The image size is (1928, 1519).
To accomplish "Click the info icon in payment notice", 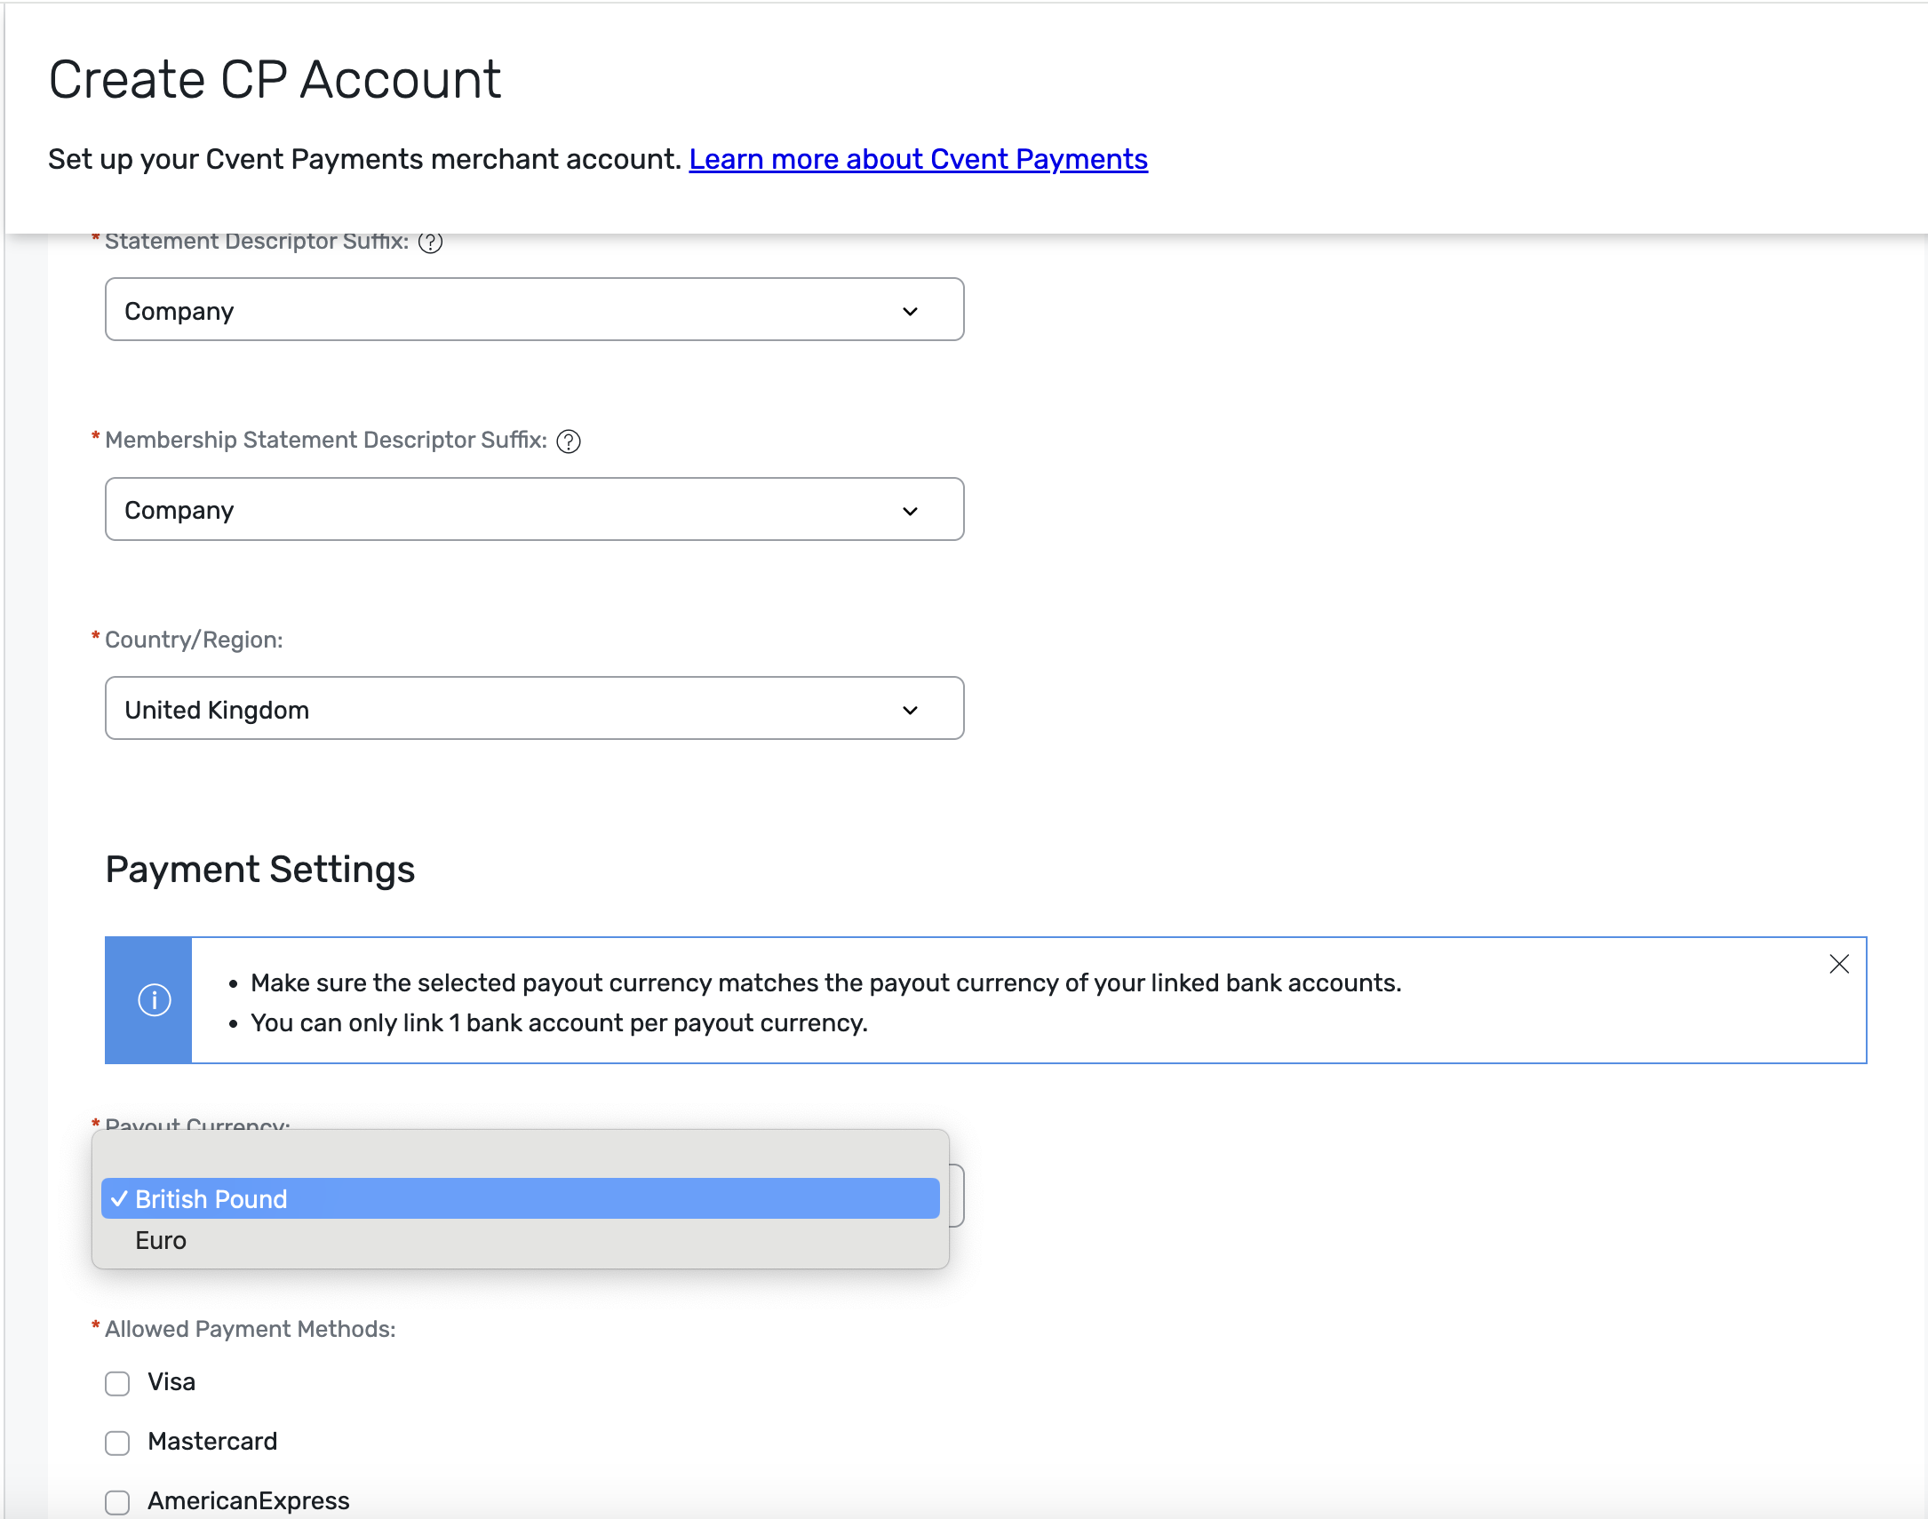I will pyautogui.click(x=154, y=999).
